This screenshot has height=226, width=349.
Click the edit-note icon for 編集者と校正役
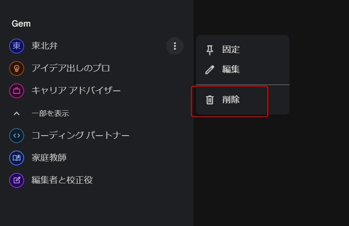(17, 180)
